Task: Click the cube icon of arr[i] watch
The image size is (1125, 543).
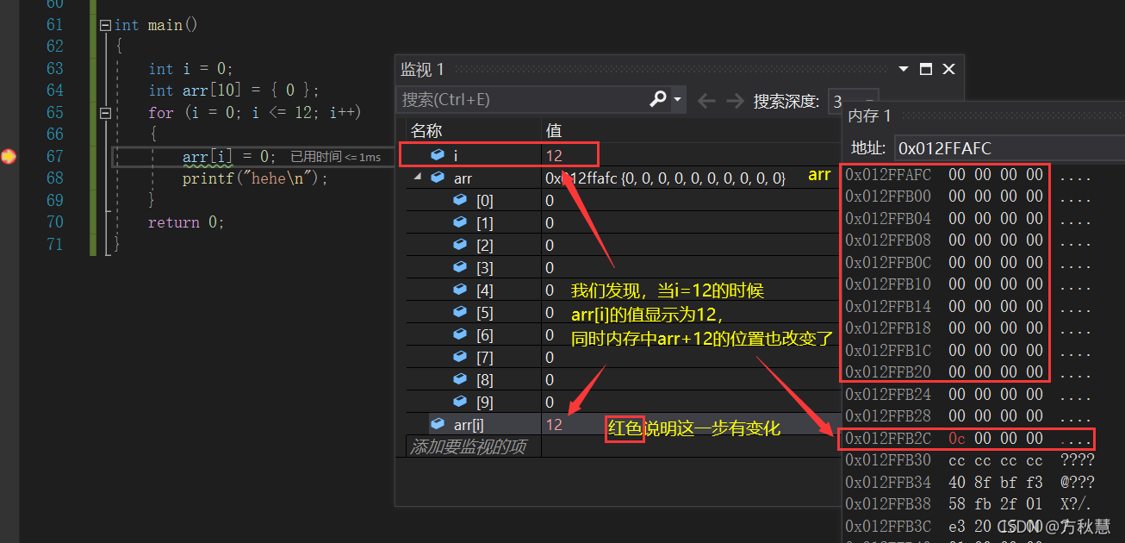Action: click(438, 424)
